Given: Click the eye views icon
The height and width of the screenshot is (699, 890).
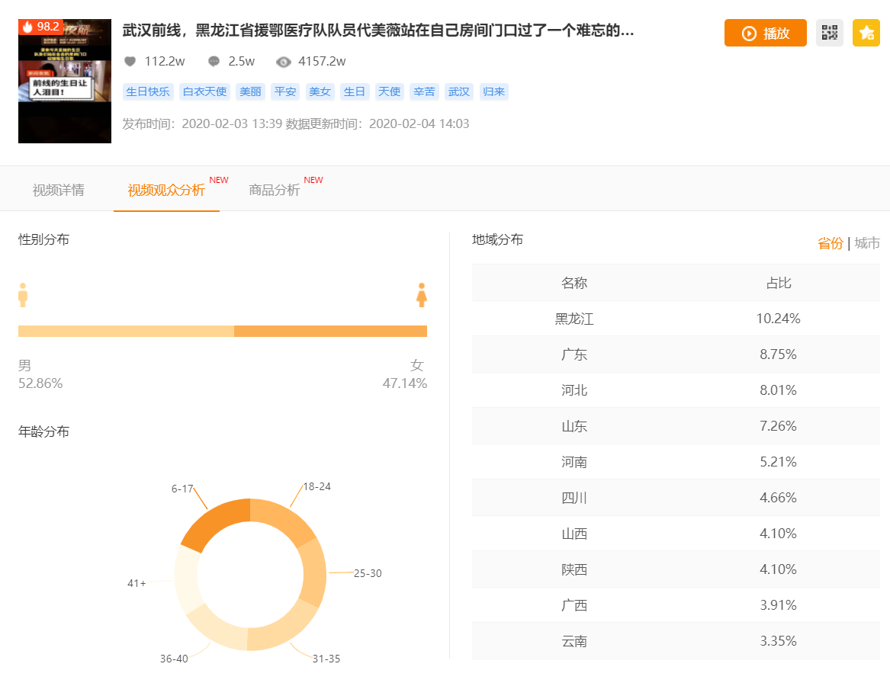Looking at the screenshot, I should (x=284, y=62).
